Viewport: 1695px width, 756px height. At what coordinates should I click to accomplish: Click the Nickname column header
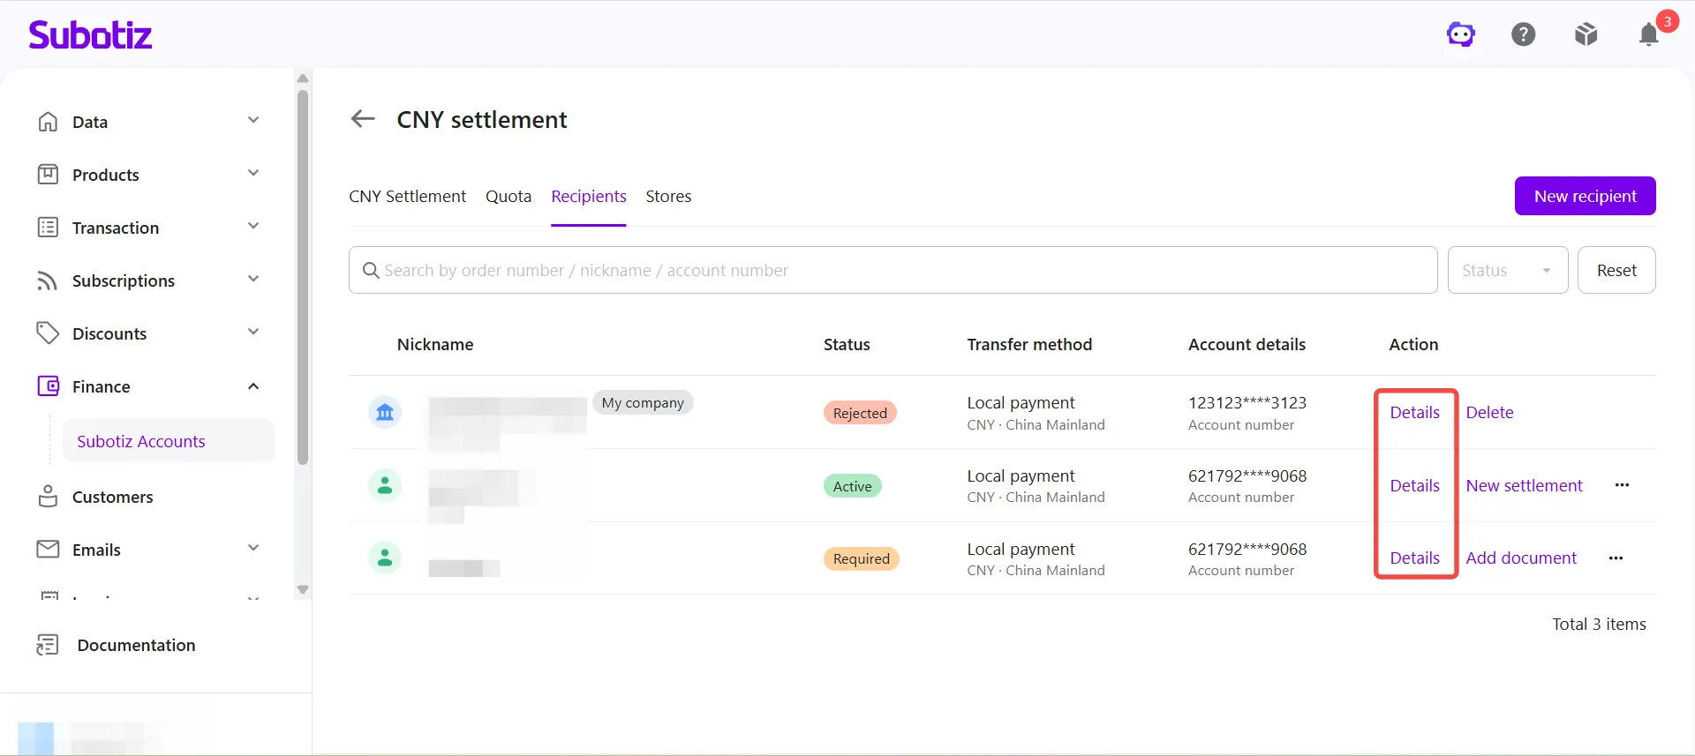pos(435,344)
